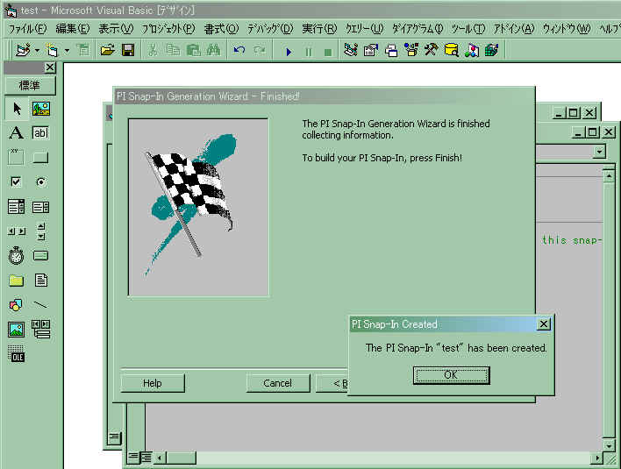Choose the Timer control icon
This screenshot has height=469, width=621.
click(x=16, y=256)
